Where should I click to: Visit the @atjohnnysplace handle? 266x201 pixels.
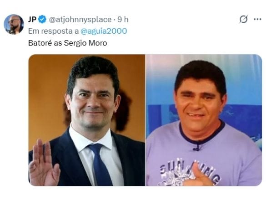[x=80, y=20]
